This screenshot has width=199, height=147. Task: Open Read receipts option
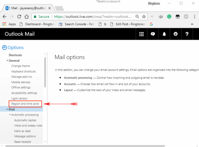tap(23, 142)
